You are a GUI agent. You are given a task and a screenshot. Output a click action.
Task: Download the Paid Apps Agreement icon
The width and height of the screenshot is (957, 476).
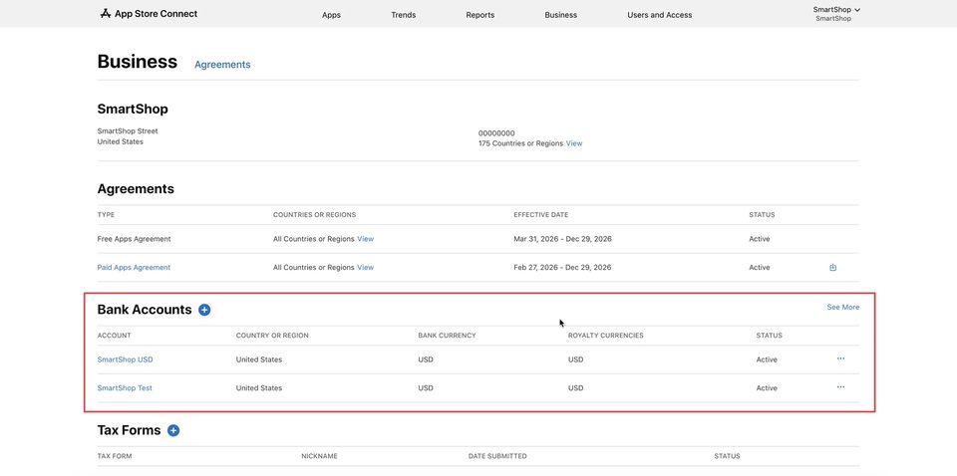(x=833, y=268)
